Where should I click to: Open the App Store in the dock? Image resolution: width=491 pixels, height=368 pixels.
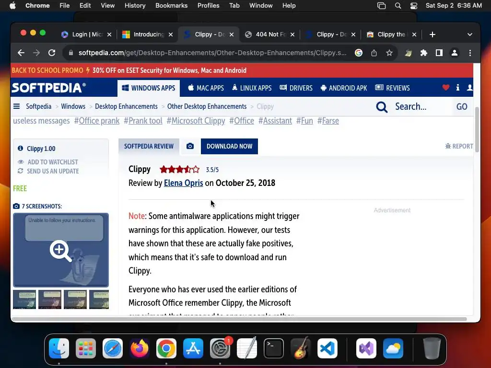(x=193, y=348)
